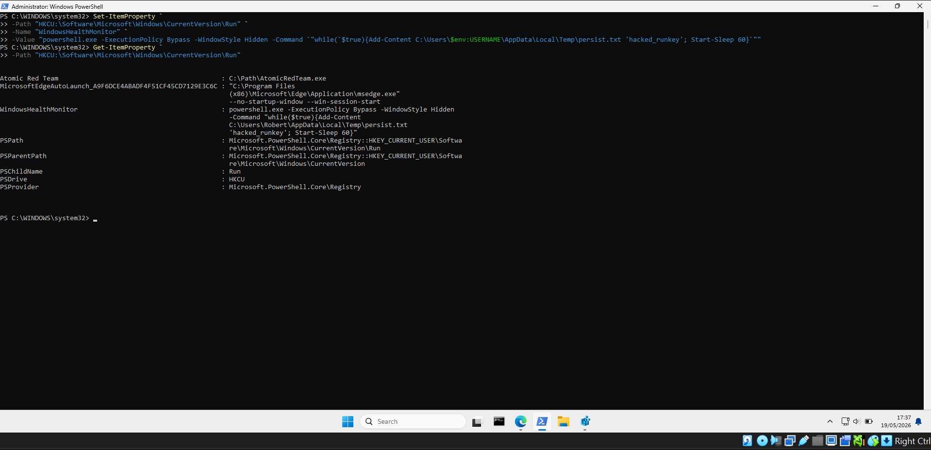Click the VirtualBox green CPU turtle icon
The width and height of the screenshot is (931, 450).
click(x=859, y=440)
